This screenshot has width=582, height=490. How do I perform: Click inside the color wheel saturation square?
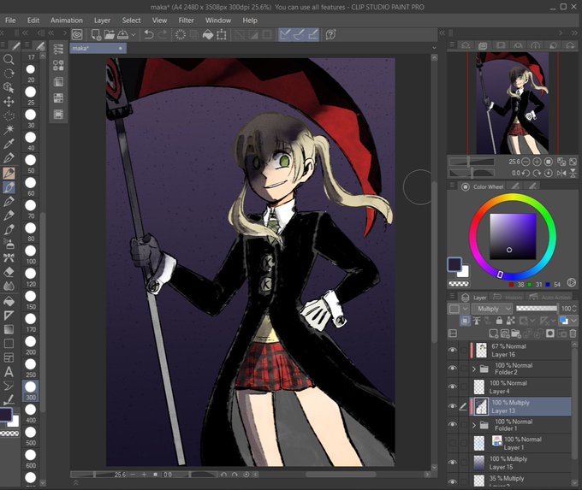(513, 236)
